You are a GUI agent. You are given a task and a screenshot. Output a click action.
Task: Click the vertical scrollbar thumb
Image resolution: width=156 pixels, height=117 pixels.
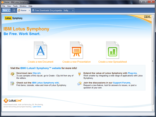[x=153, y=61]
